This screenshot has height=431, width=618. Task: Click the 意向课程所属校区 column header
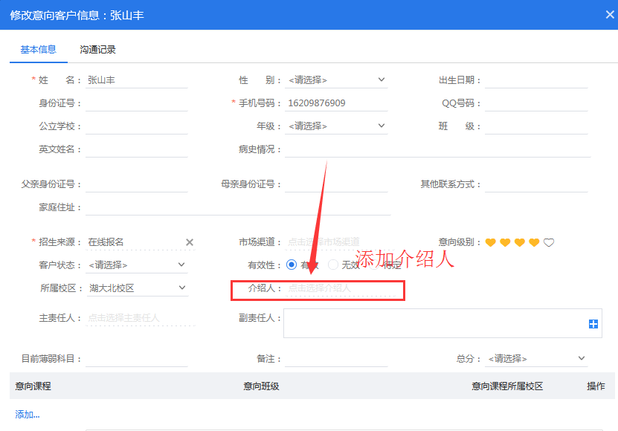point(507,386)
